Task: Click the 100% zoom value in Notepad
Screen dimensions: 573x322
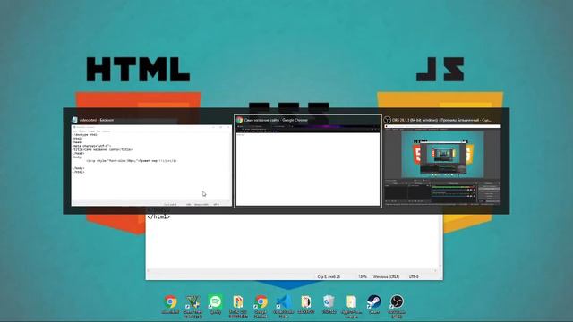Action: pos(363,277)
